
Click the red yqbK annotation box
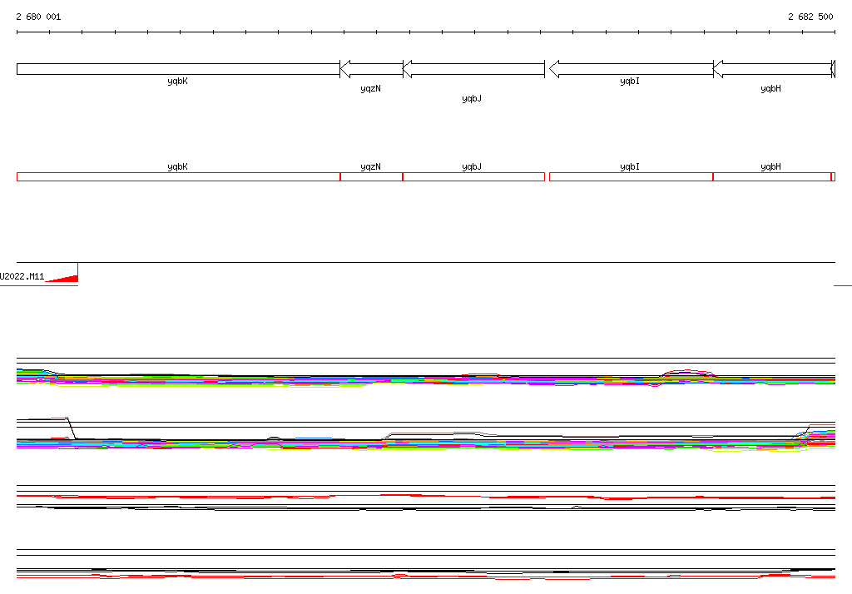pos(178,176)
